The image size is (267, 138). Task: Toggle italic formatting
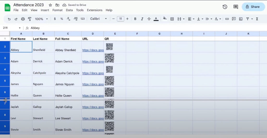click(x=142, y=19)
